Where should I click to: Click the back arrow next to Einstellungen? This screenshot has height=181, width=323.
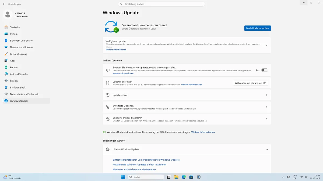(4, 4)
